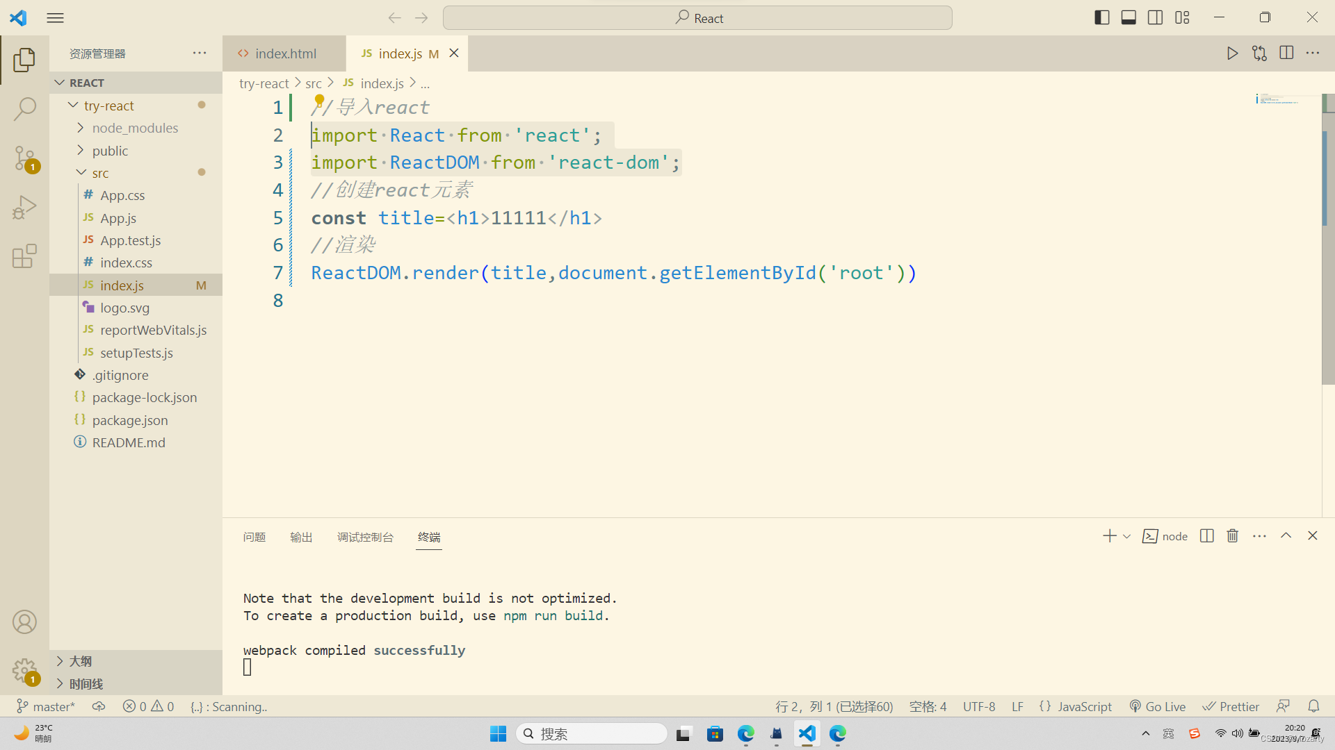Start Go Live server
The height and width of the screenshot is (750, 1335).
pyautogui.click(x=1158, y=706)
